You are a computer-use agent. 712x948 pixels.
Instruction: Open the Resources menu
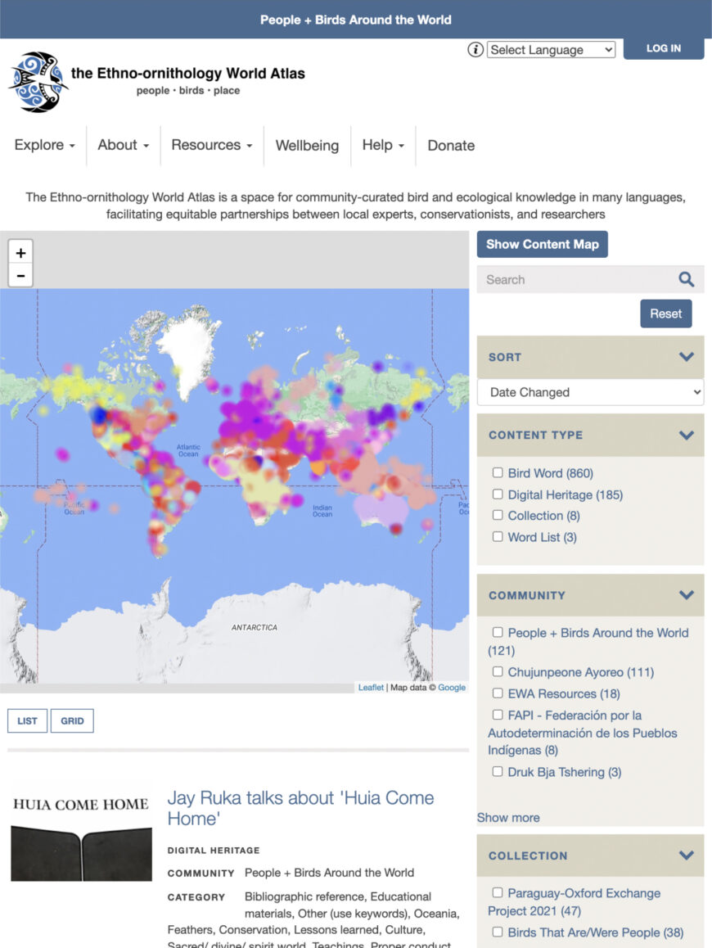point(211,145)
